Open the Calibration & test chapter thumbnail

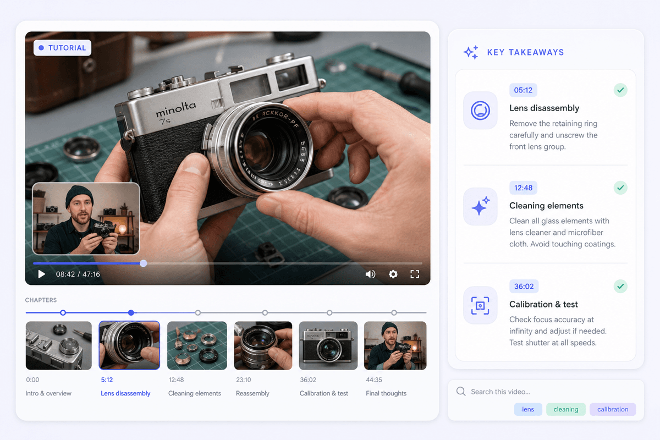point(328,345)
